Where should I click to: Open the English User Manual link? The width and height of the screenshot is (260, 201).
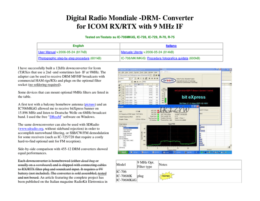tap(47, 52)
